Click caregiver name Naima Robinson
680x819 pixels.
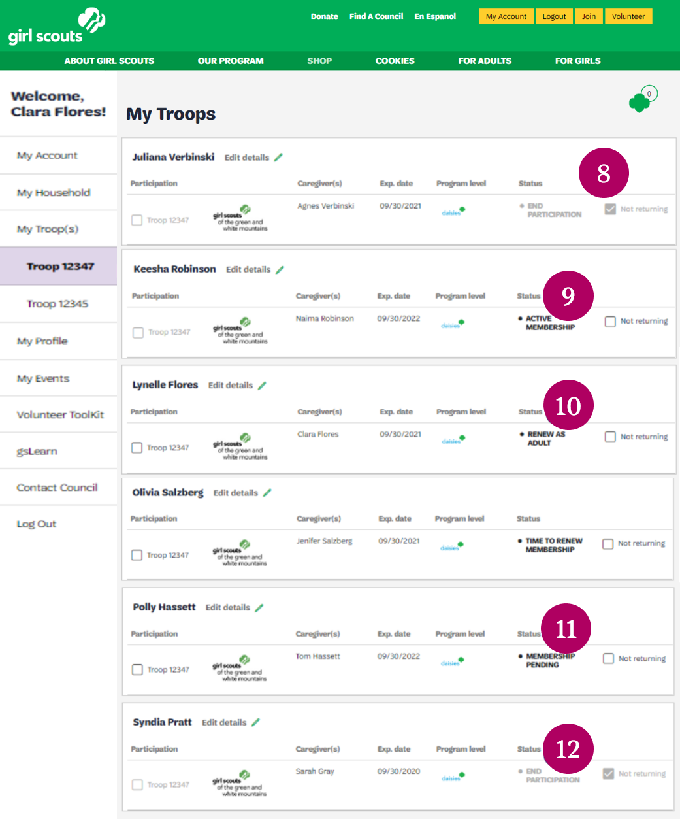point(325,318)
